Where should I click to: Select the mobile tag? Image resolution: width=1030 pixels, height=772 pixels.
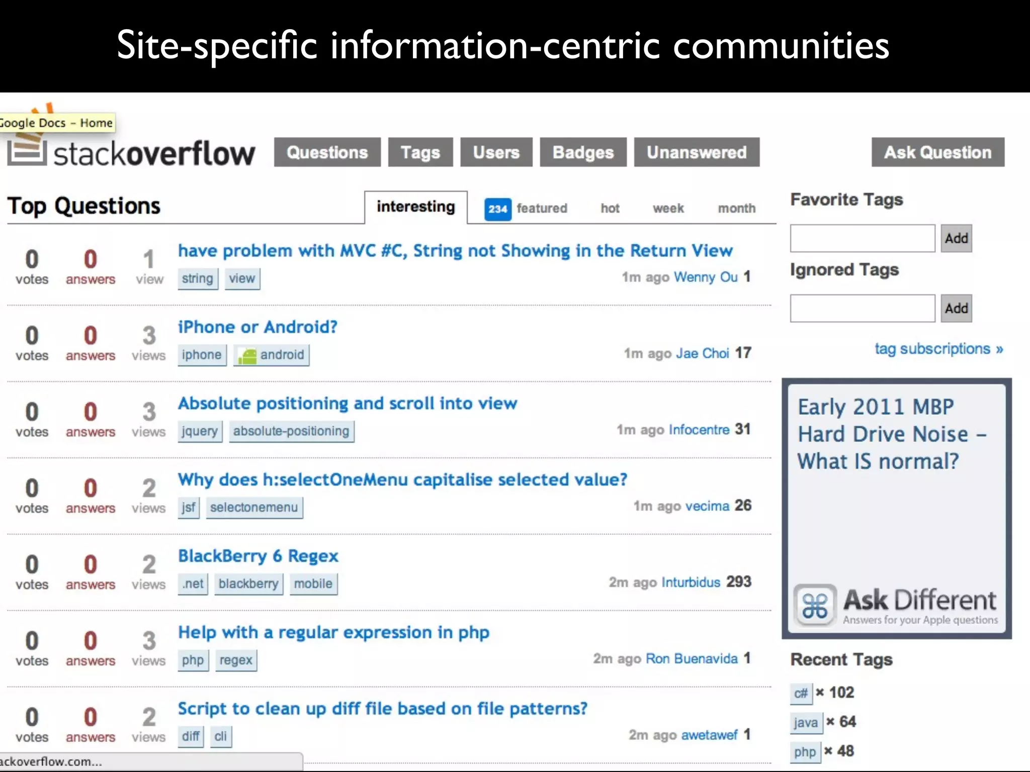[x=313, y=584]
